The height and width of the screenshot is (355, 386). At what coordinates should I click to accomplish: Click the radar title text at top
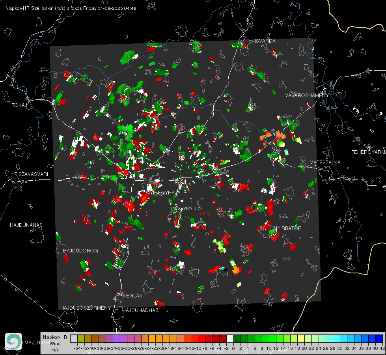(x=71, y=8)
